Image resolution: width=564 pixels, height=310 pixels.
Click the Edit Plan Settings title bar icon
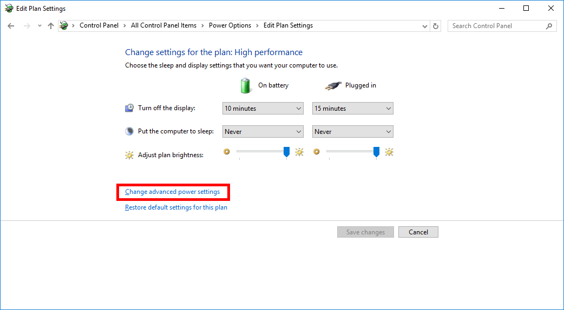(9, 8)
